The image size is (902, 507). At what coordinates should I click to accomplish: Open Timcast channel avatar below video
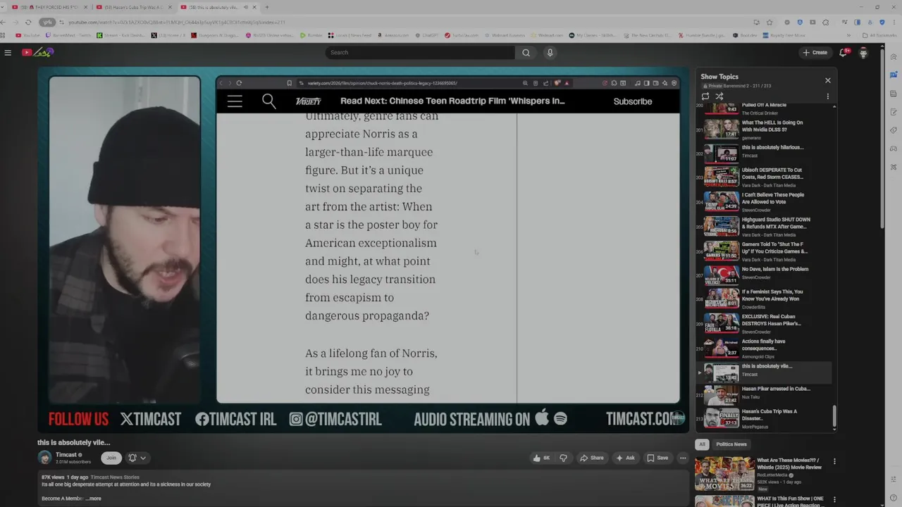(45, 458)
